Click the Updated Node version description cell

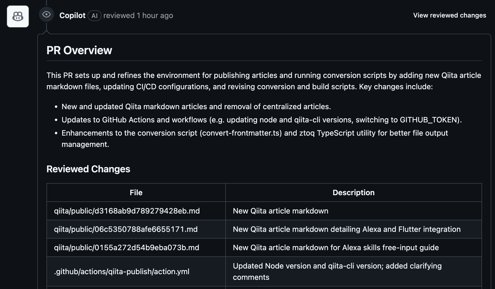click(x=337, y=271)
